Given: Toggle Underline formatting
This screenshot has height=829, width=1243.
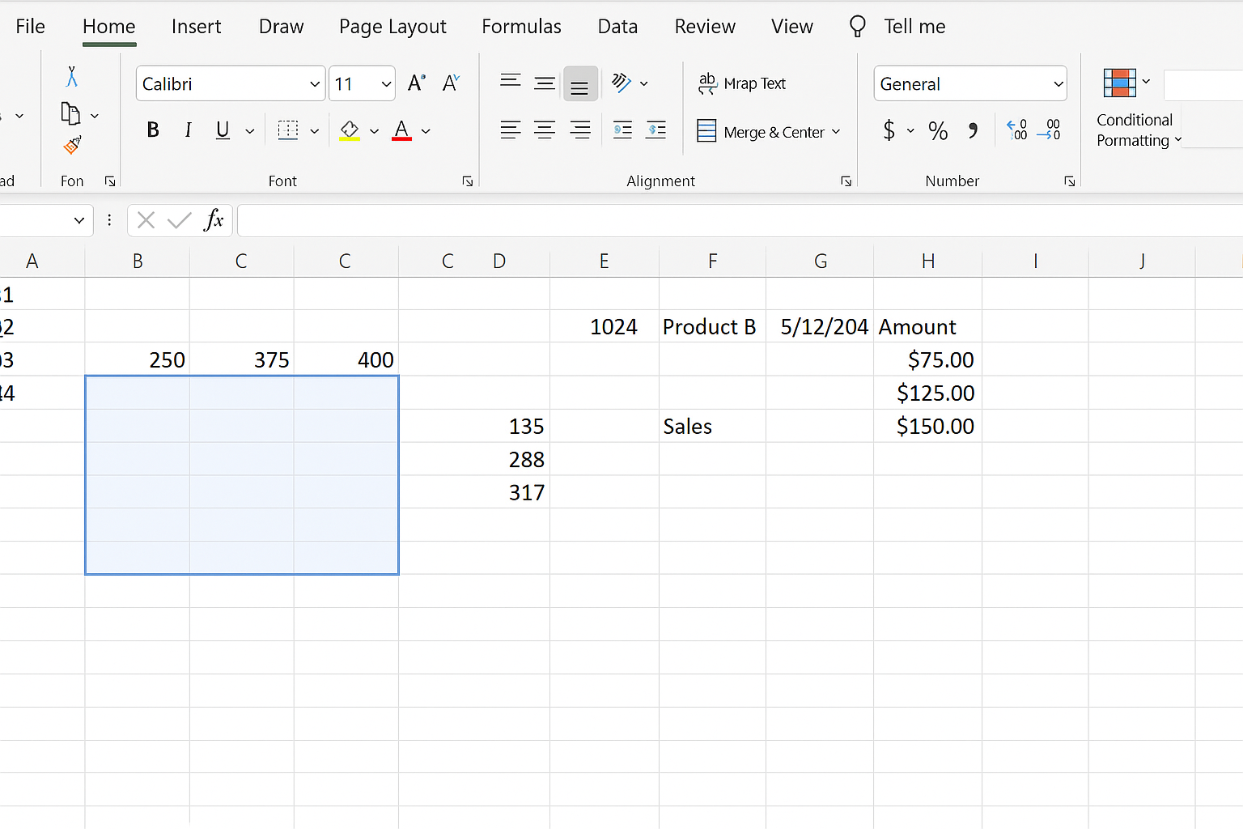Looking at the screenshot, I should pyautogui.click(x=223, y=130).
